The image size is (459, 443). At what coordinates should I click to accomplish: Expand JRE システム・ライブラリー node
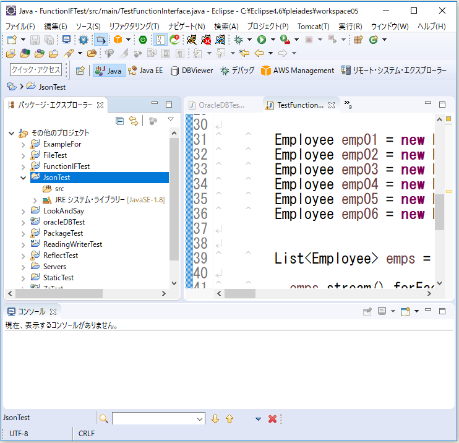click(35, 200)
